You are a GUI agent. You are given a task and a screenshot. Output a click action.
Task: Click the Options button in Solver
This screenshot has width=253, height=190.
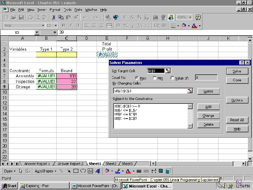tap(237, 100)
